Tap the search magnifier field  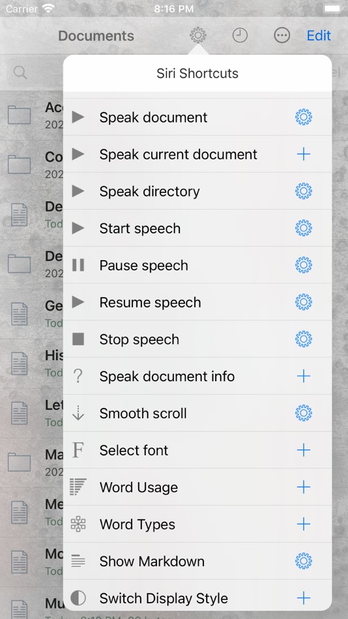[20, 72]
